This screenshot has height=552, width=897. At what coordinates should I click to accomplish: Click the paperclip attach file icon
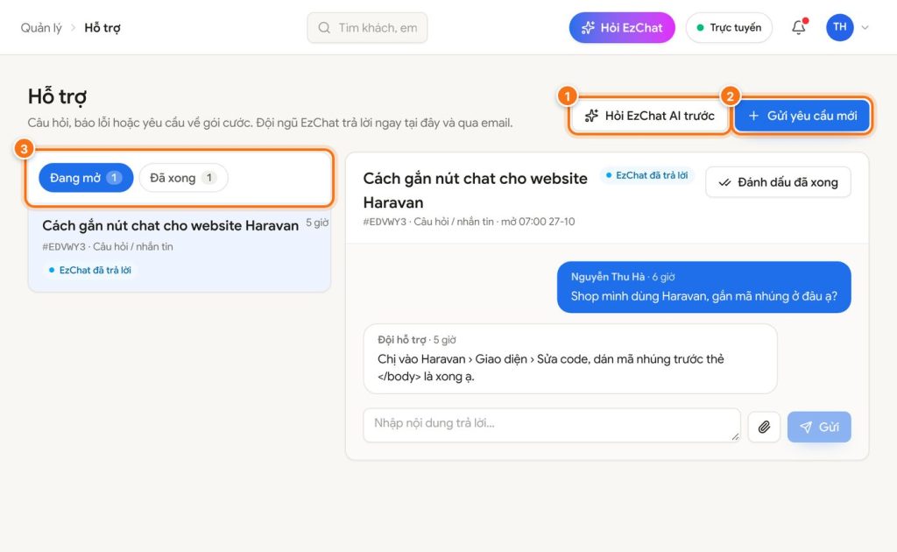pyautogui.click(x=764, y=427)
